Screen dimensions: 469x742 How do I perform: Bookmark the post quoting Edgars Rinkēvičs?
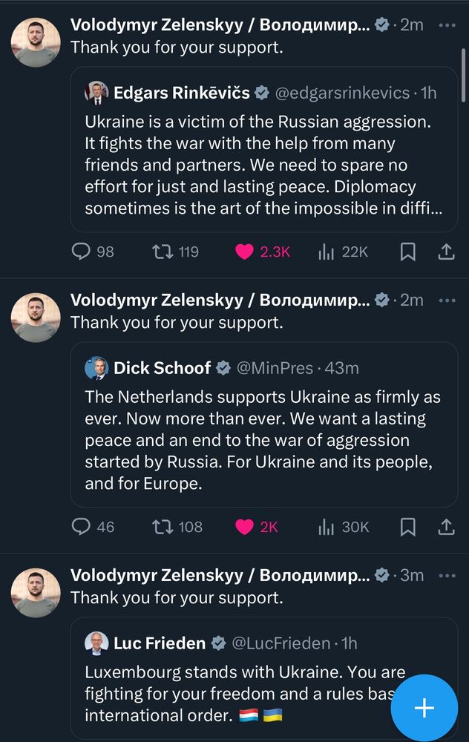tap(407, 252)
